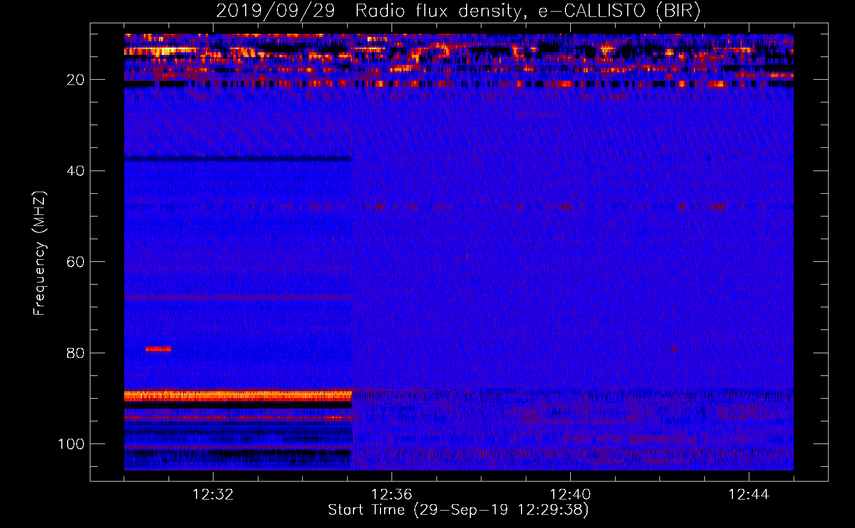This screenshot has width=855, height=528.
Task: Click the 12:44 time tick label
Action: 749,495
